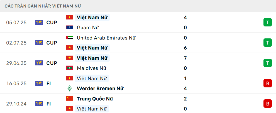Click the Werder Bremen club crest
The width and height of the screenshot is (276, 113).
70,88
